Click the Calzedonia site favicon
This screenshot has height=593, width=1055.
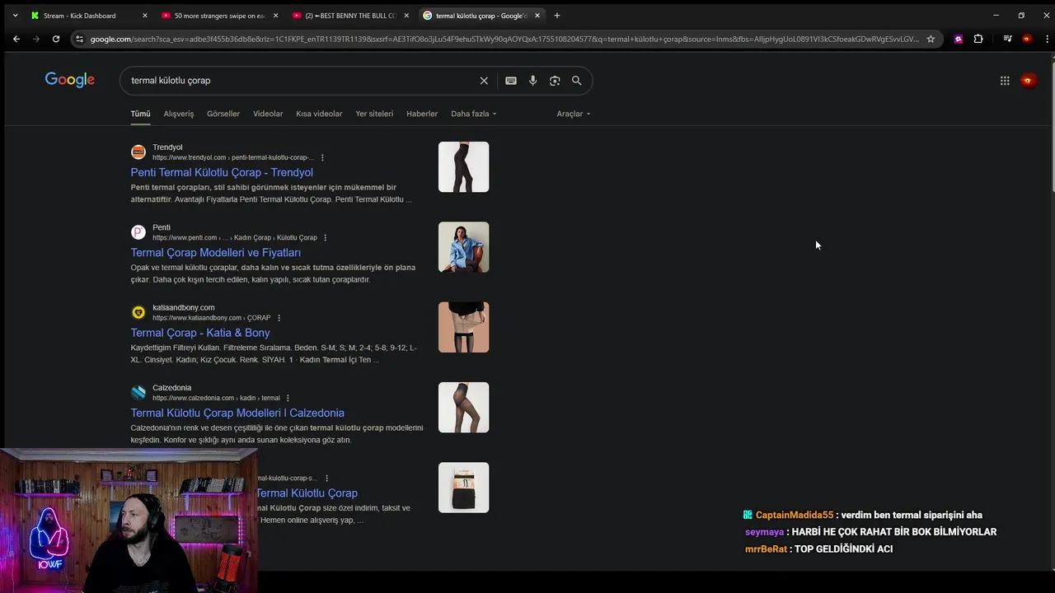(x=138, y=393)
